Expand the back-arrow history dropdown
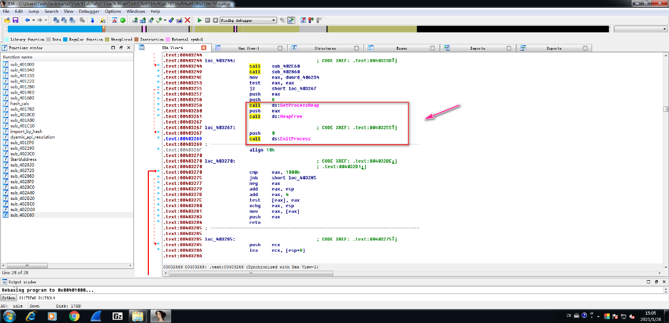Viewport: 669px width, 323px height. (33, 20)
